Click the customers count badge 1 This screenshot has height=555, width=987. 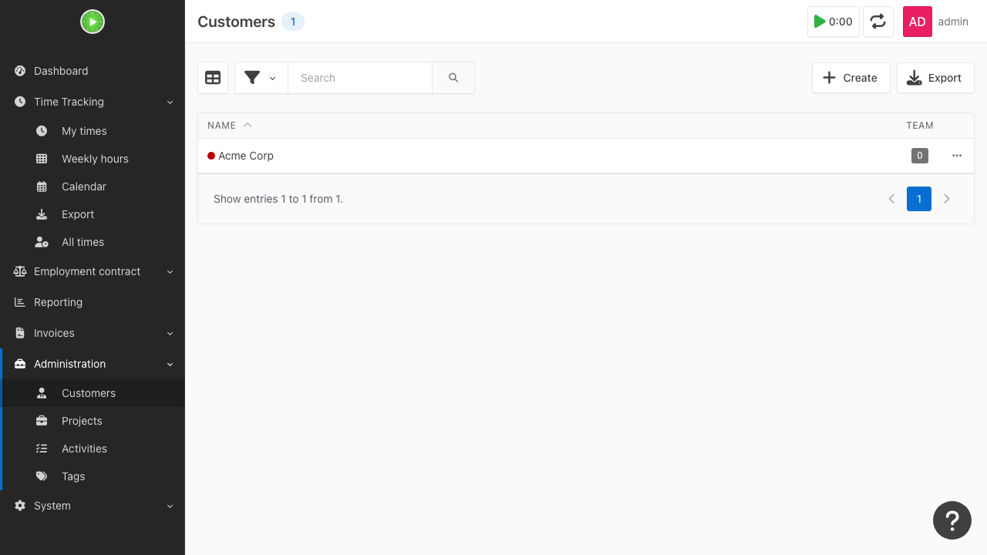[293, 22]
